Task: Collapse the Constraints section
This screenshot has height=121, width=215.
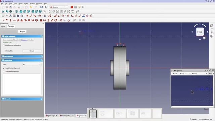Action: [x=42, y=61]
